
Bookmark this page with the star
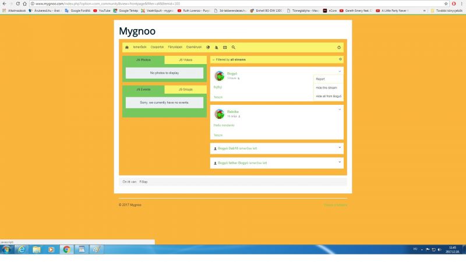[446, 3]
